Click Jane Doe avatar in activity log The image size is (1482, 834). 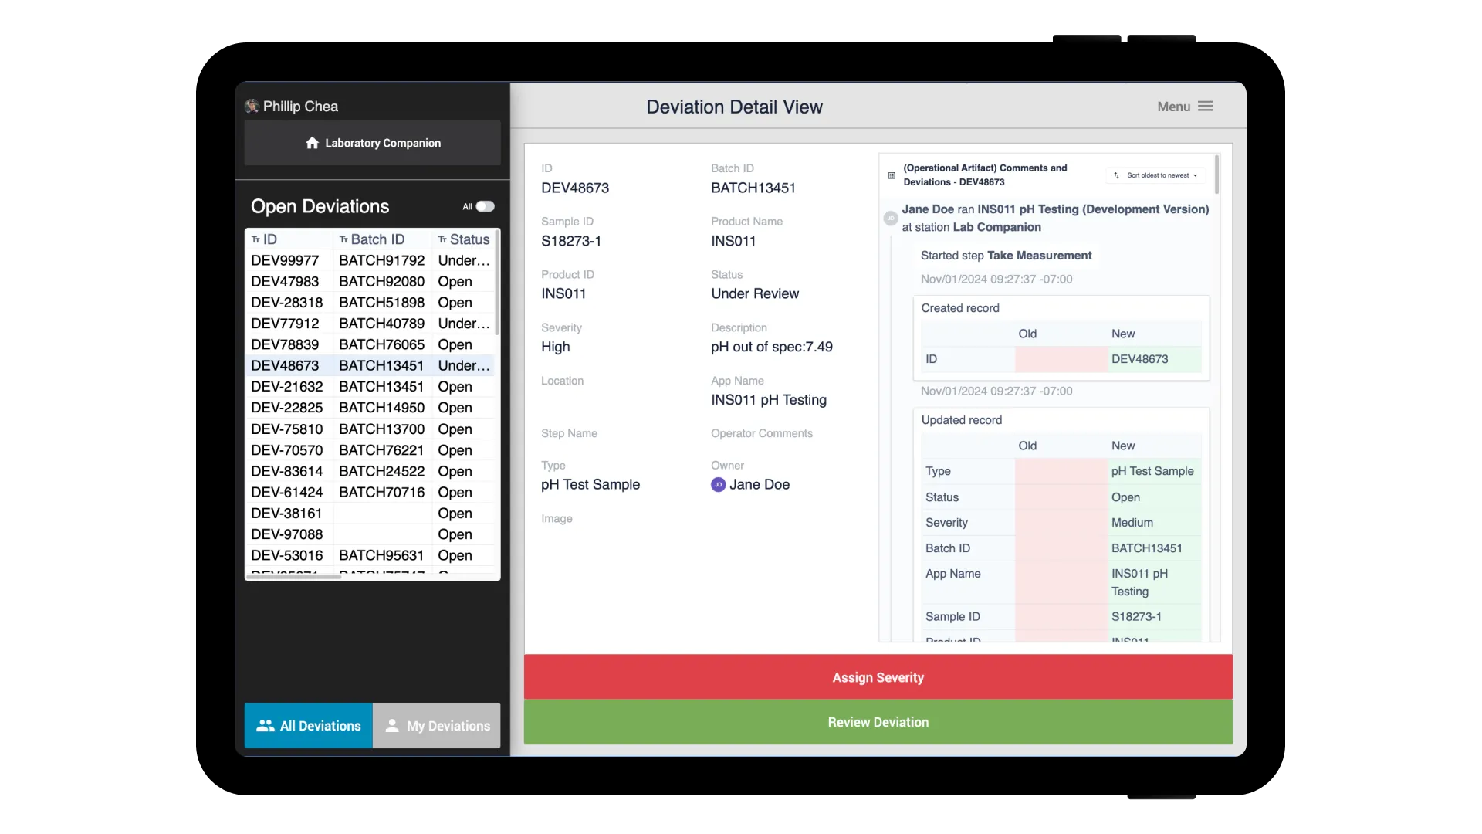point(891,218)
